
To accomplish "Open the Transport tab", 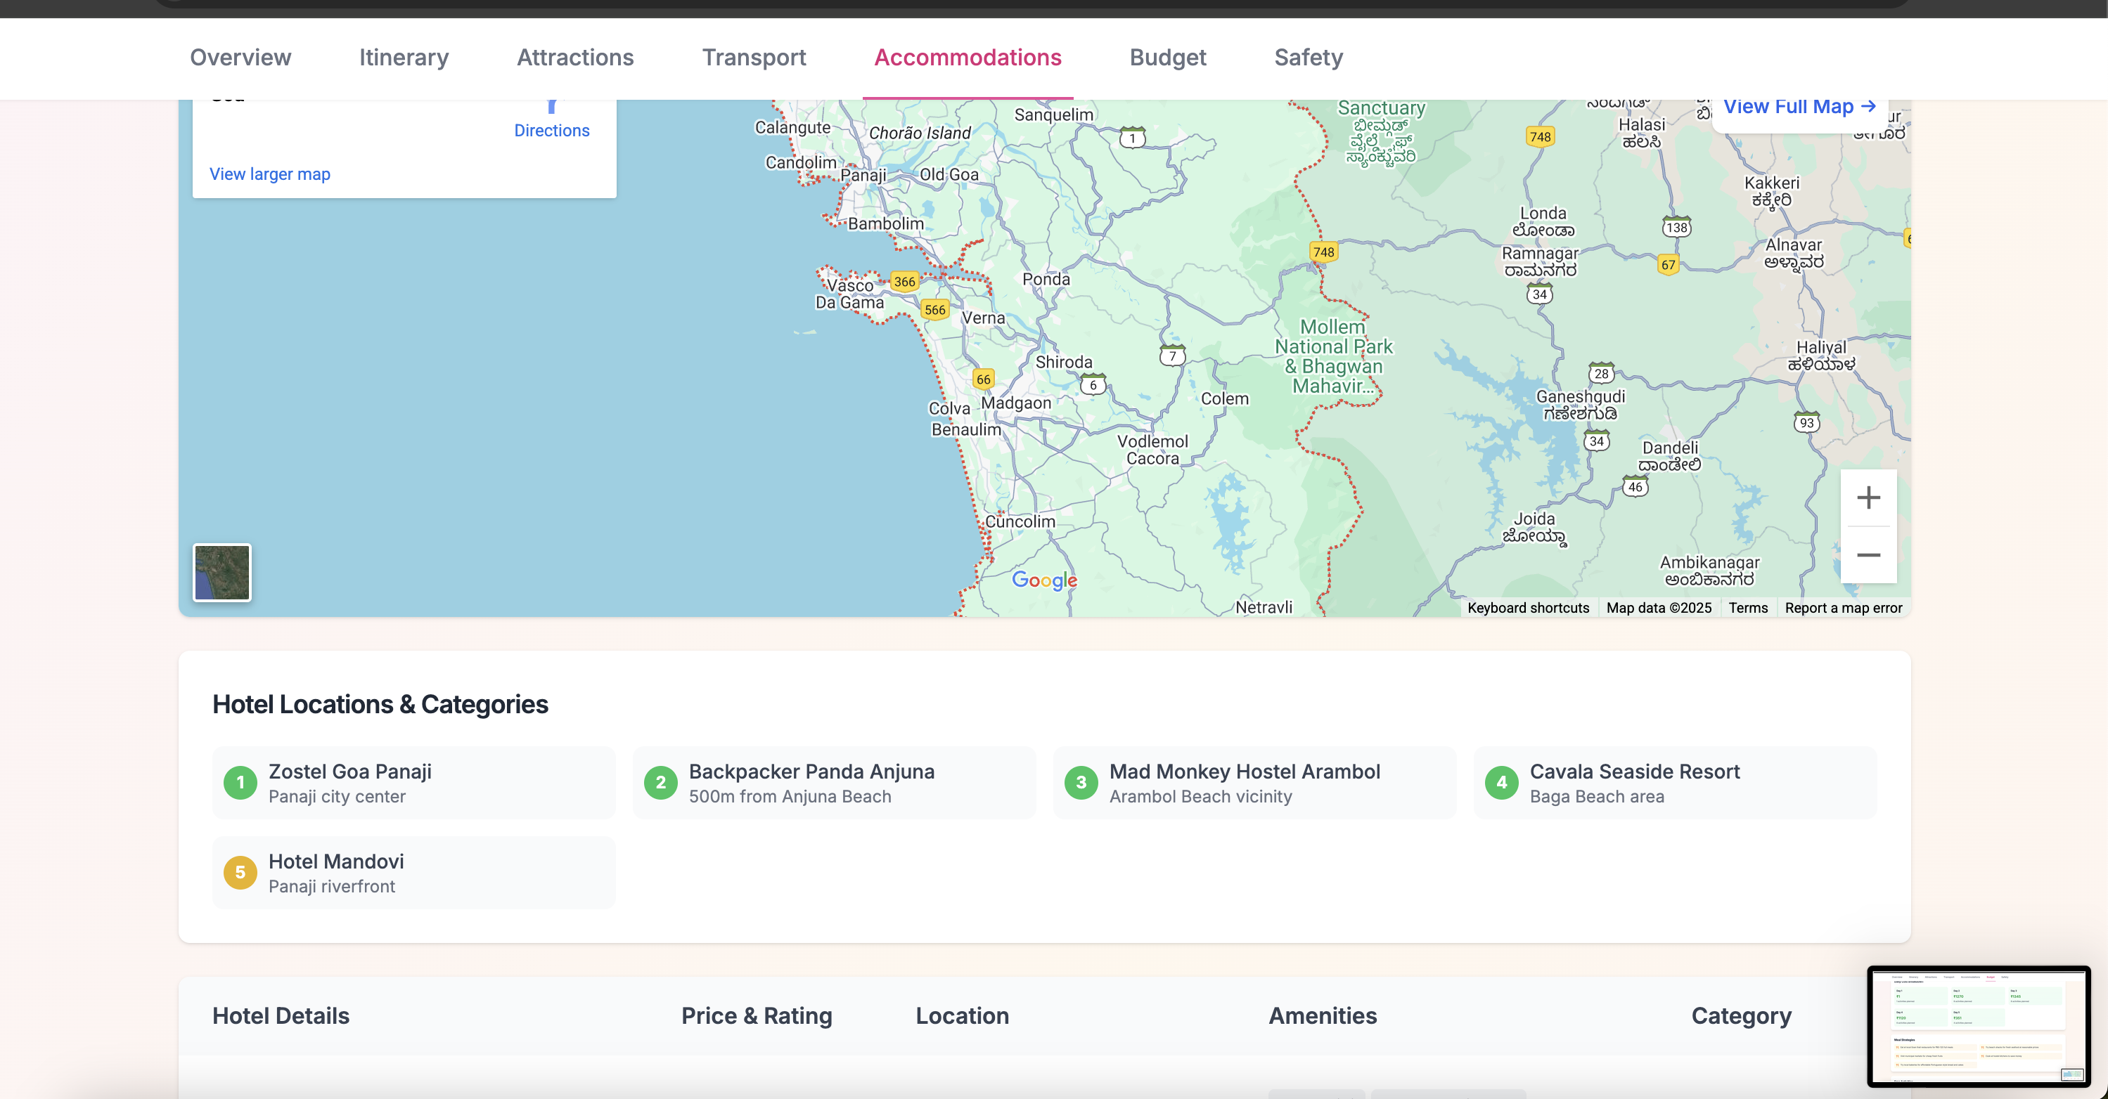I will coord(754,57).
